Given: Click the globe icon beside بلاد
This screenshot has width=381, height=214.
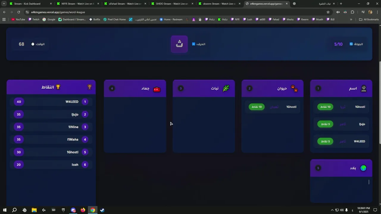Looking at the screenshot, I should point(363,168).
